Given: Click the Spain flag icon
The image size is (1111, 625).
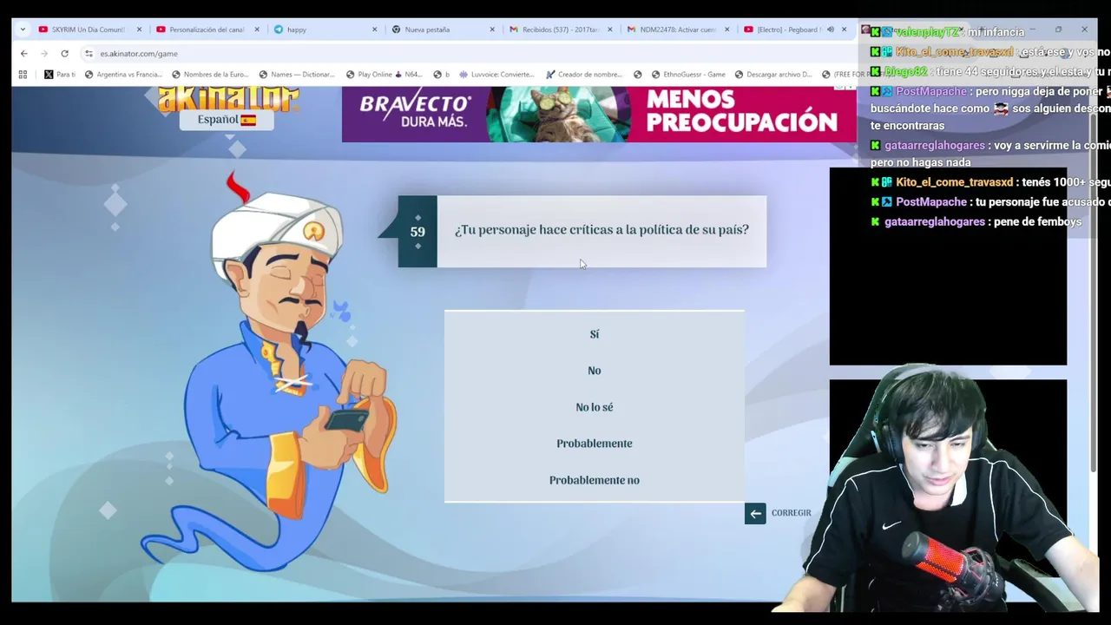Looking at the screenshot, I should coord(248,120).
